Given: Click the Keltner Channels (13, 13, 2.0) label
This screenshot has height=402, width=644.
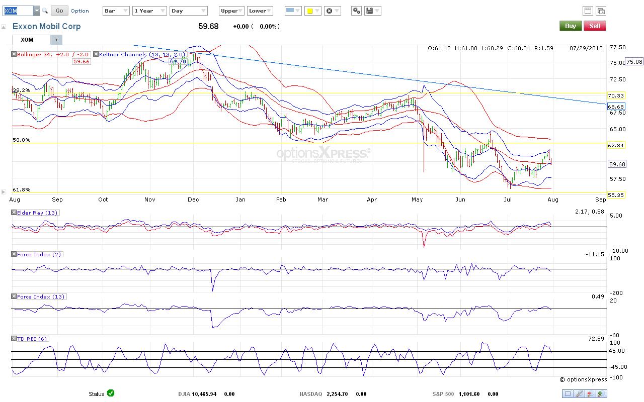Looking at the screenshot, I should click(x=142, y=54).
